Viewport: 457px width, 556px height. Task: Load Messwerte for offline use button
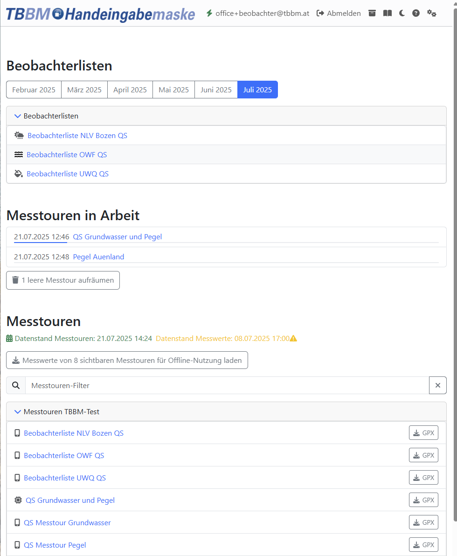click(x=127, y=360)
